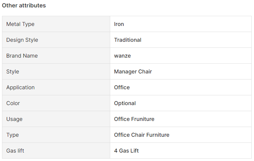Select the Color attribute label
Viewport: 254px width, 161px height.
click(13, 103)
